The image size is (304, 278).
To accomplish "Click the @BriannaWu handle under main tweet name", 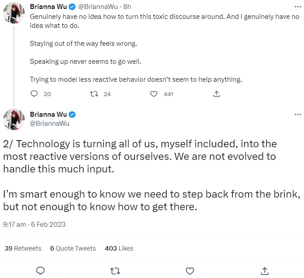I will pyautogui.click(x=50, y=124).
